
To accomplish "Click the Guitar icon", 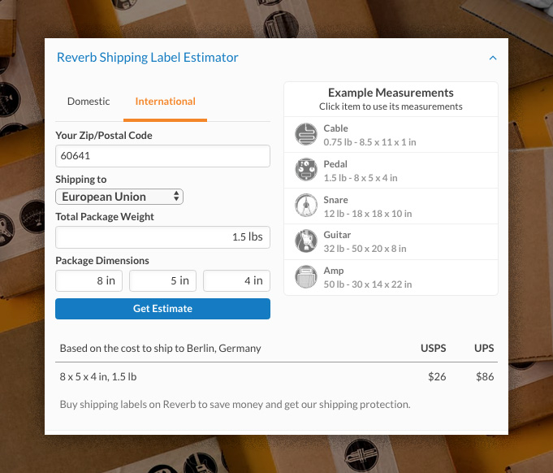I will coord(306,241).
